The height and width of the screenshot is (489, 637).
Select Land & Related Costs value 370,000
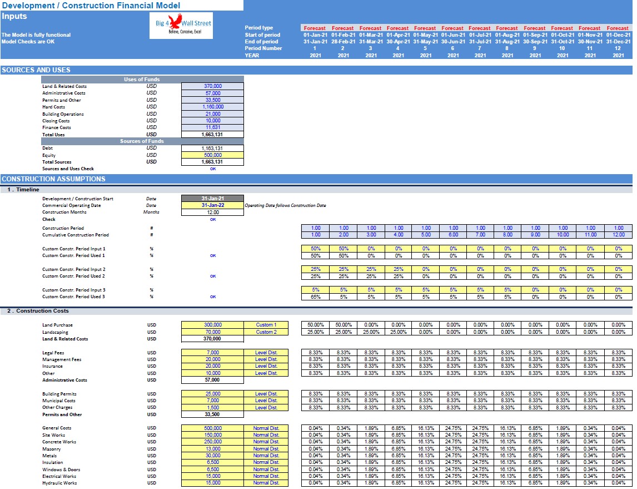[x=212, y=86]
